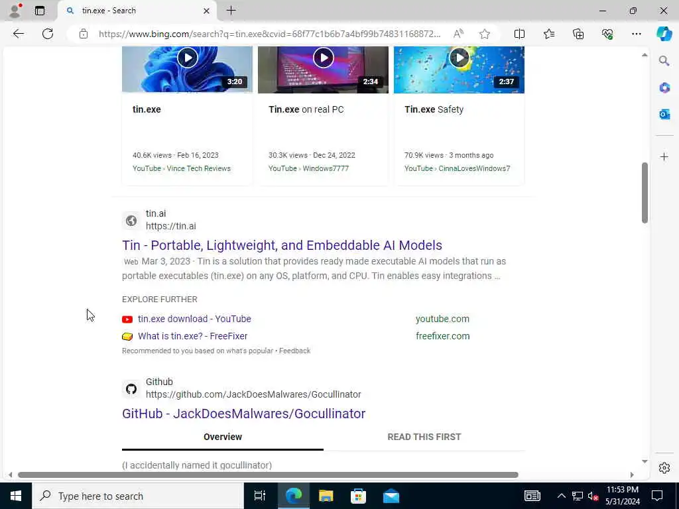Switch to READ THIS FIRST tab
679x509 pixels.
pyautogui.click(x=424, y=437)
